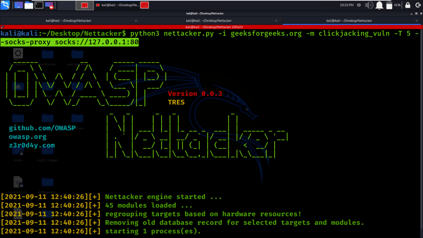Viewport: 423px width, 238px height.
Task: Open the volume speaker control
Action: pyautogui.click(x=369, y=5)
